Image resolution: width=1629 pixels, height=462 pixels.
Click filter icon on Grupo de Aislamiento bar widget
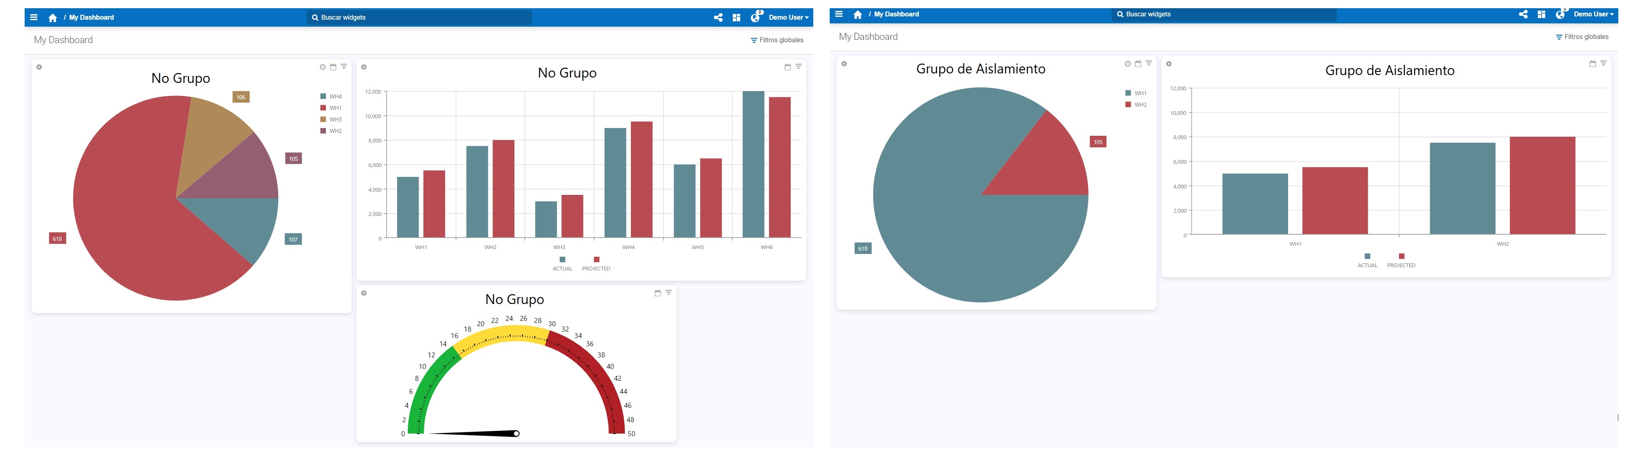1603,63
